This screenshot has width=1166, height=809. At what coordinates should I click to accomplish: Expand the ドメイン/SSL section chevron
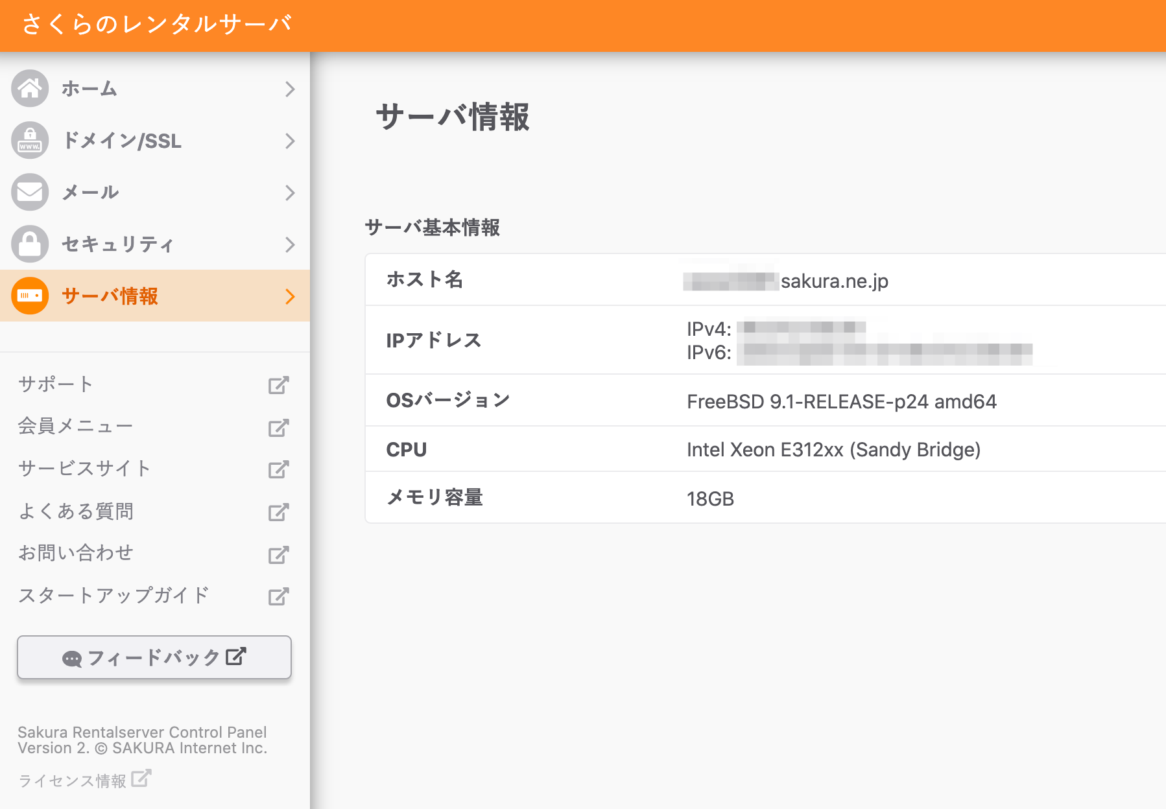pos(290,141)
